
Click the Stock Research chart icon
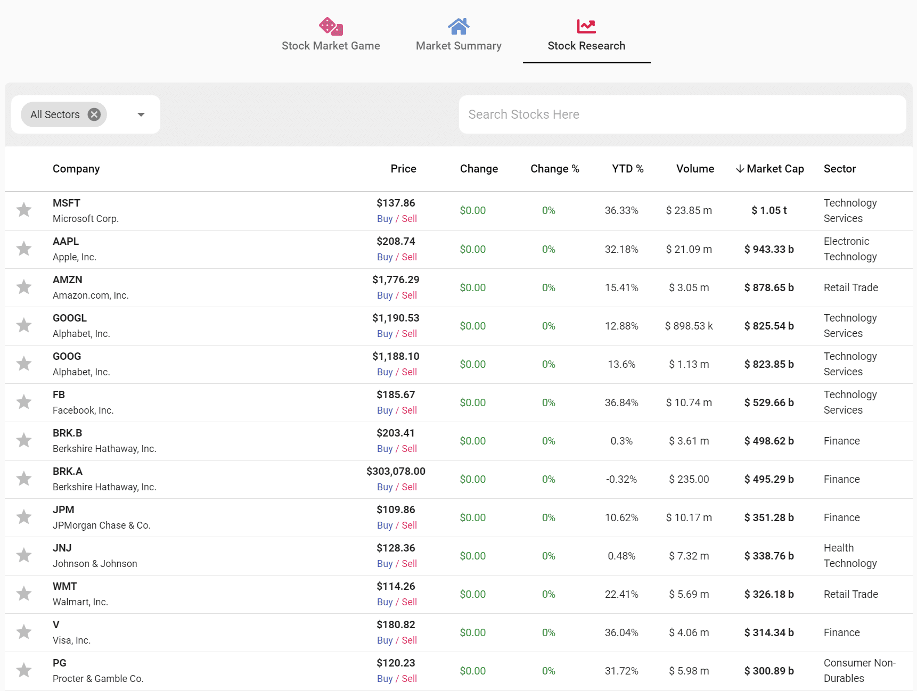[x=586, y=25]
